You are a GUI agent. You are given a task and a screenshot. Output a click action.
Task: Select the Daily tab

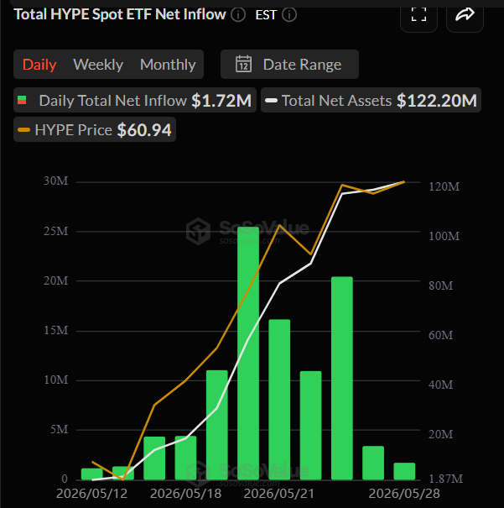[x=39, y=65]
